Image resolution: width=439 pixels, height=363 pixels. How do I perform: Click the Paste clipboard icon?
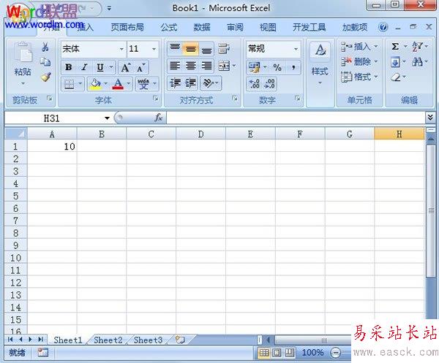pyautogui.click(x=23, y=53)
